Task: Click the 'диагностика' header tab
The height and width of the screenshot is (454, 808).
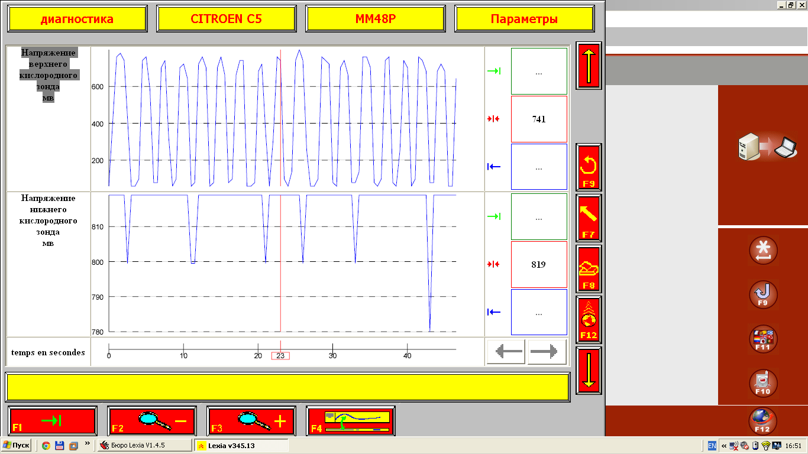Action: point(77,19)
